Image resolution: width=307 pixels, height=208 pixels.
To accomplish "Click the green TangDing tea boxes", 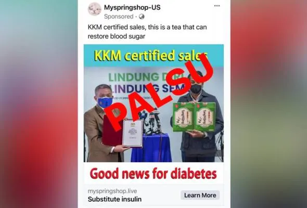I will coord(194,116).
